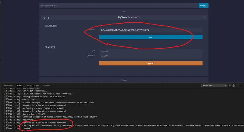This screenshot has width=244, height=132.
Task: Select the 'Gas estimate 373568' log line
Action: tap(25, 114)
